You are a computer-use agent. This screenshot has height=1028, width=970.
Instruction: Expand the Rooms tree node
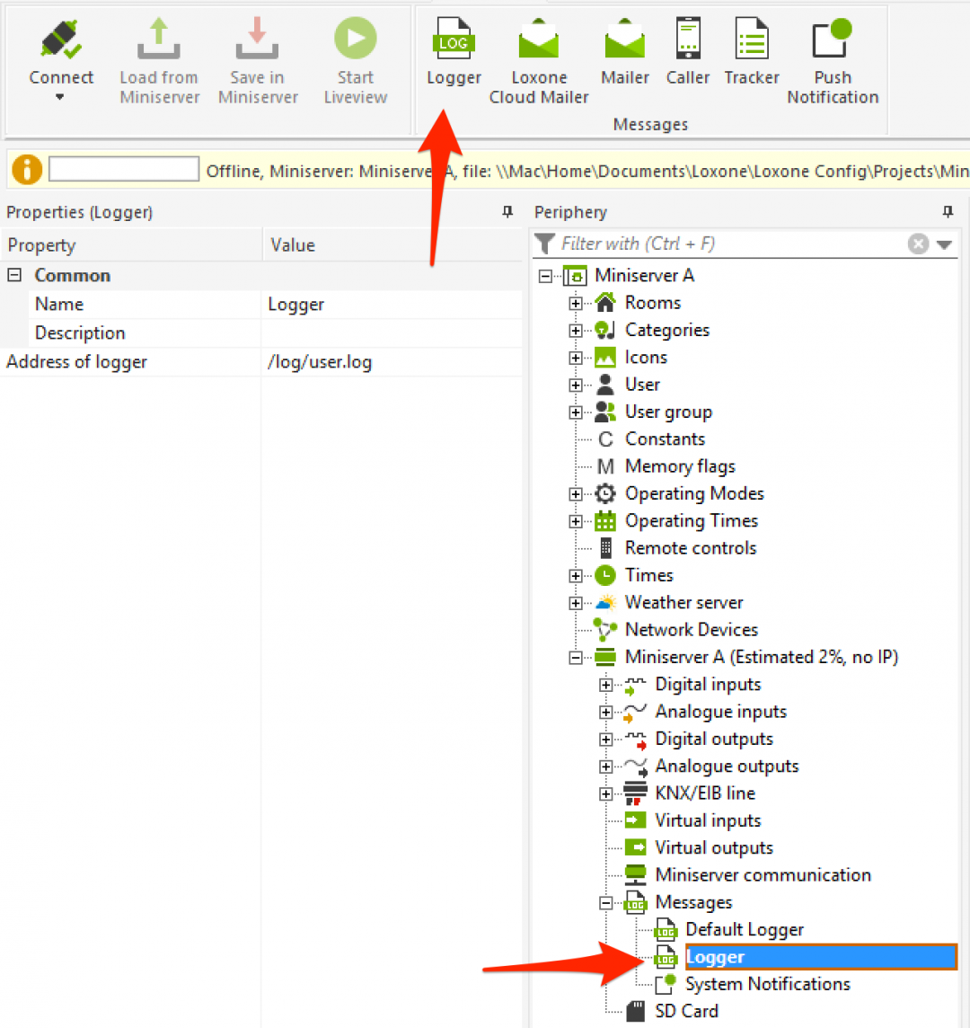575,303
